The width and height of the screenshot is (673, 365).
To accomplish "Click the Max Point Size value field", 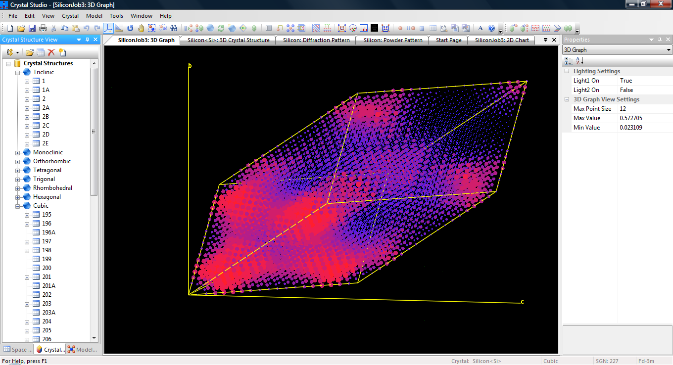I will click(x=644, y=109).
